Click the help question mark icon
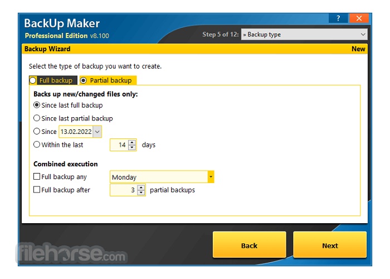The image size is (390, 279). click(x=338, y=18)
